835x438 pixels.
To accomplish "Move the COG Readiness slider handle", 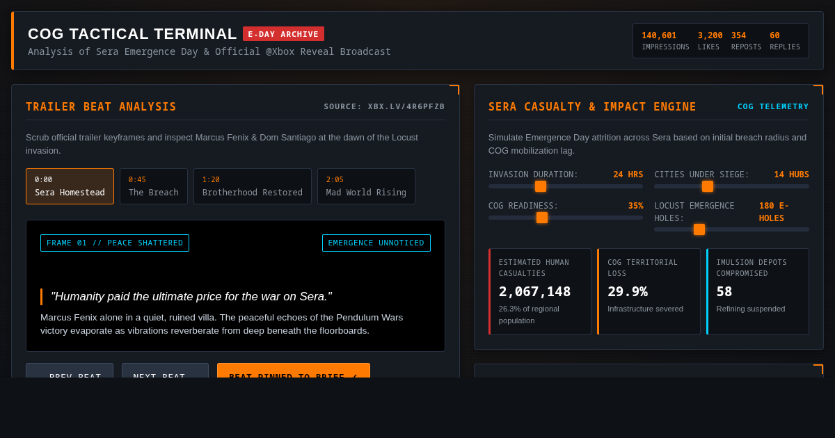I will pos(542,218).
